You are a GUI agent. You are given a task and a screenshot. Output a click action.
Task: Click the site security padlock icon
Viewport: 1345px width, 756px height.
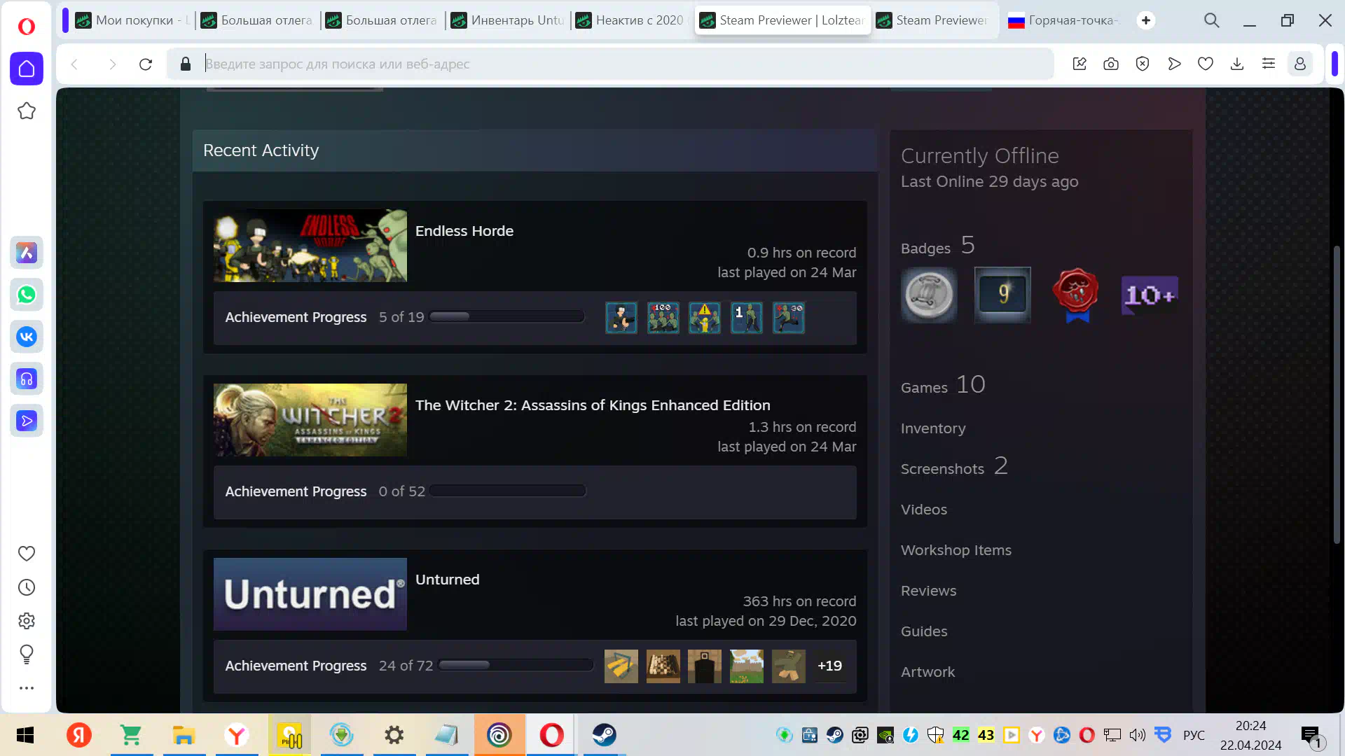coord(186,64)
